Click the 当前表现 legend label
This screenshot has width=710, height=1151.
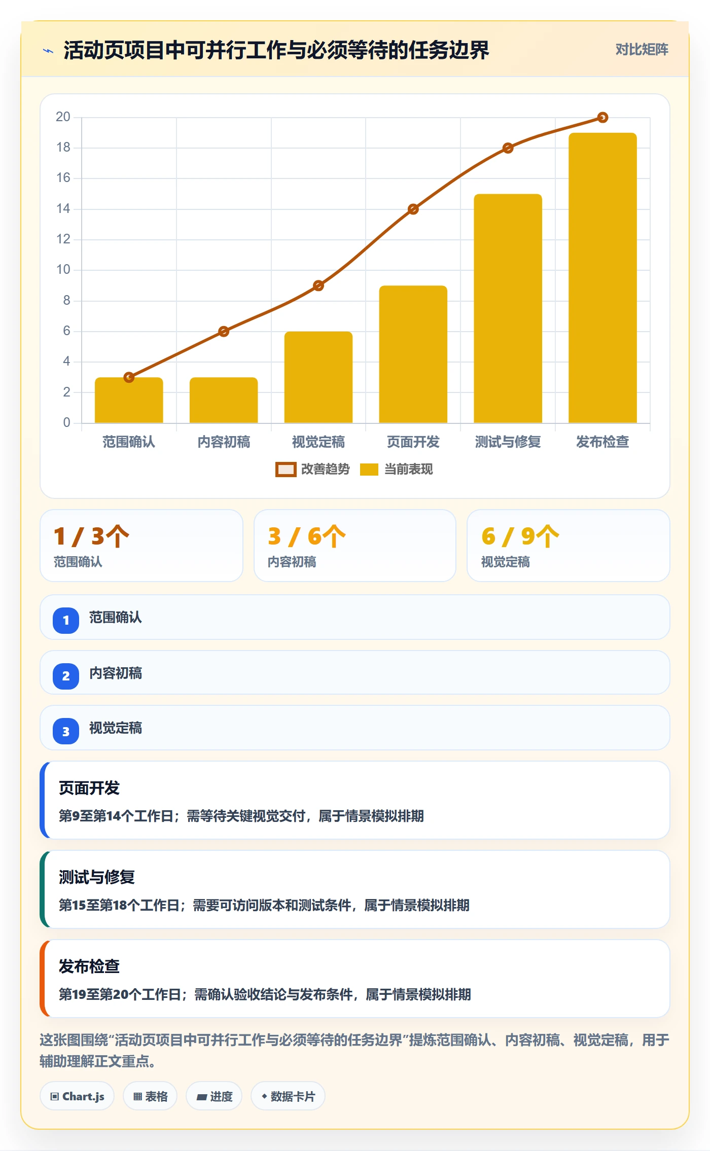pyautogui.click(x=408, y=470)
